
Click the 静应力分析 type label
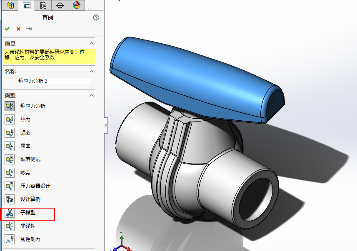point(33,106)
